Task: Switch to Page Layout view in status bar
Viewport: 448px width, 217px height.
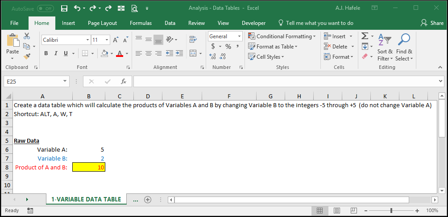Action: click(337, 210)
